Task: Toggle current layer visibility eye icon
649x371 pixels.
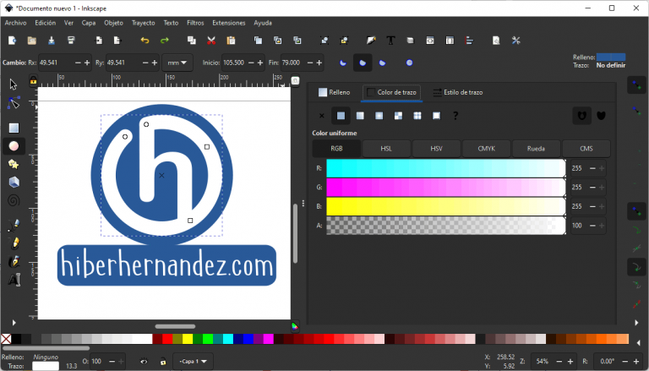Action: click(144, 362)
